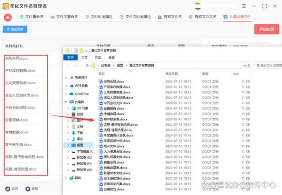Open Explorer's 查看 ribbon tab
Screen dimensions: 282x195
point(111,58)
